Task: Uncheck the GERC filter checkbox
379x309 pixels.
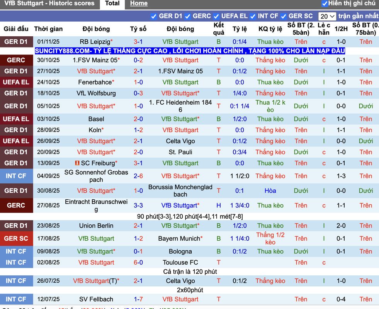Action: (187, 17)
